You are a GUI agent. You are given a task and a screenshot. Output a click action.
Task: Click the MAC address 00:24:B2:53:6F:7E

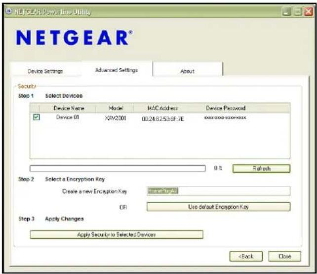click(x=163, y=119)
